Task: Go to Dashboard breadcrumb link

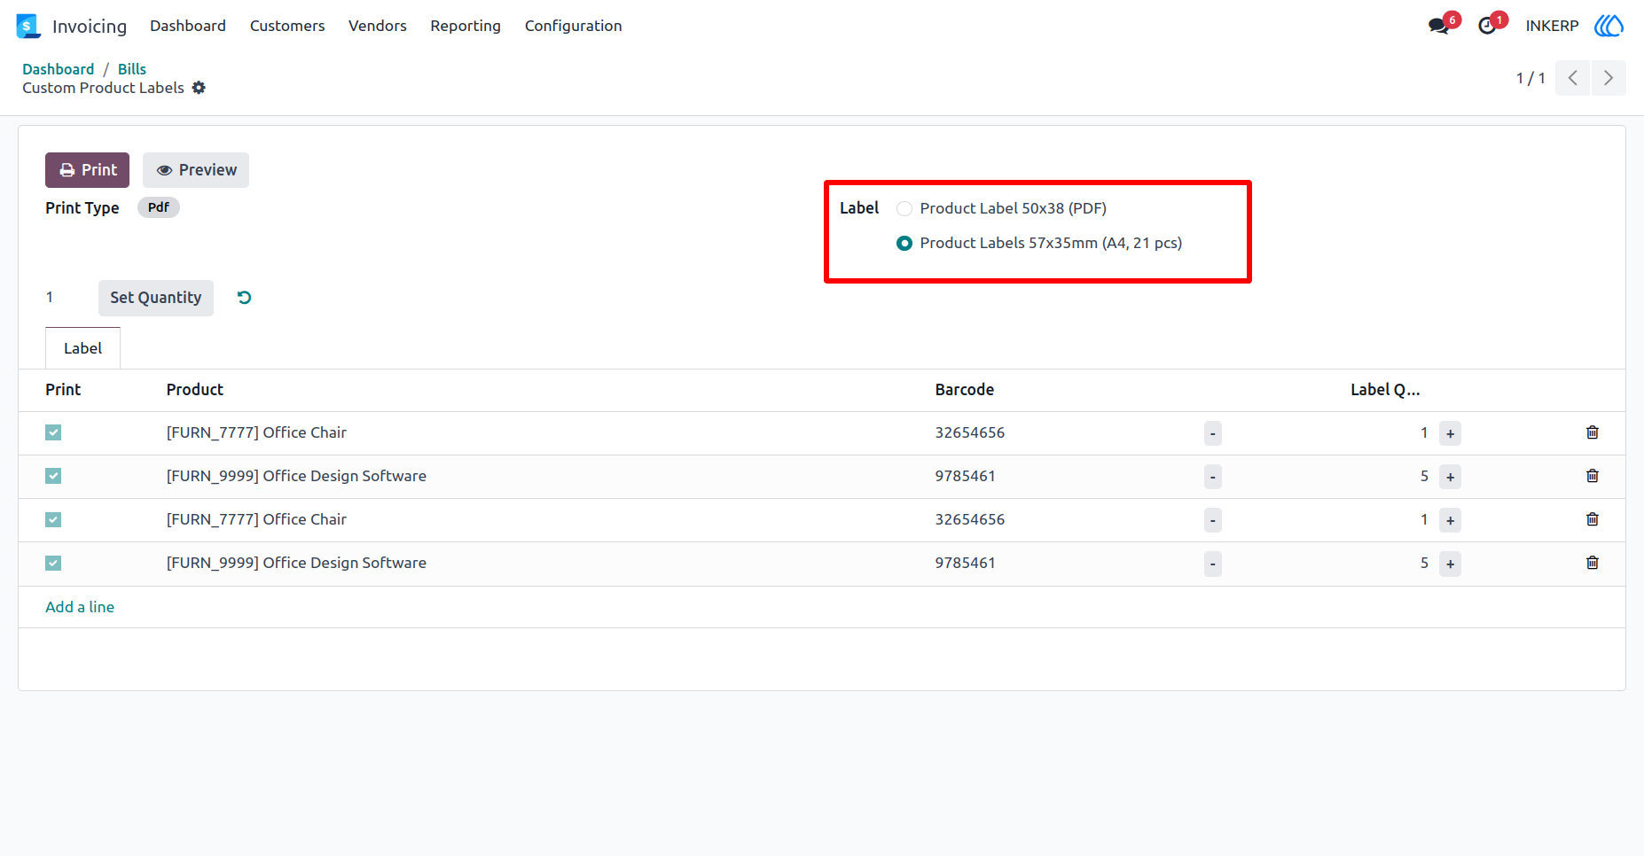Action: [58, 69]
